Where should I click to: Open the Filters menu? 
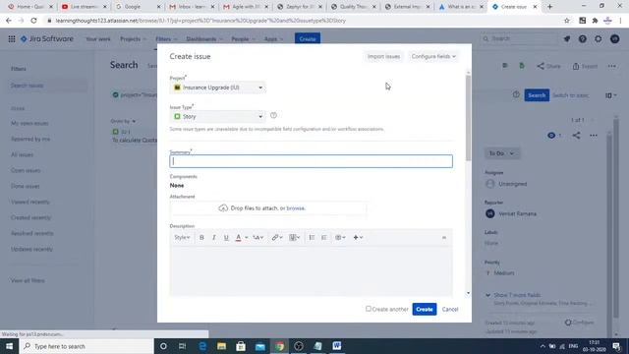[166, 39]
